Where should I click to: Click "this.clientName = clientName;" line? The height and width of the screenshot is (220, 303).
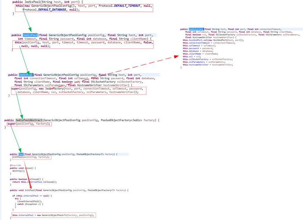(200, 54)
